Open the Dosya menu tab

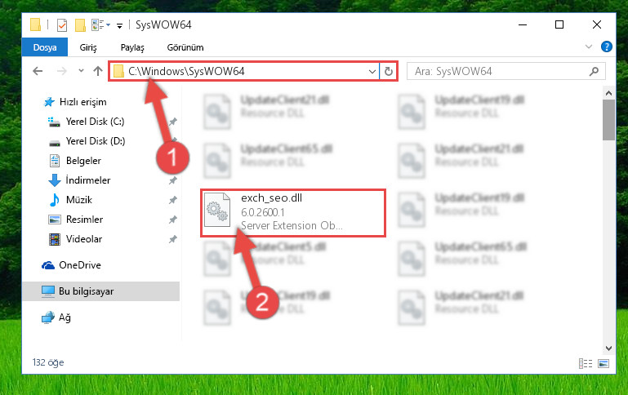(x=45, y=47)
